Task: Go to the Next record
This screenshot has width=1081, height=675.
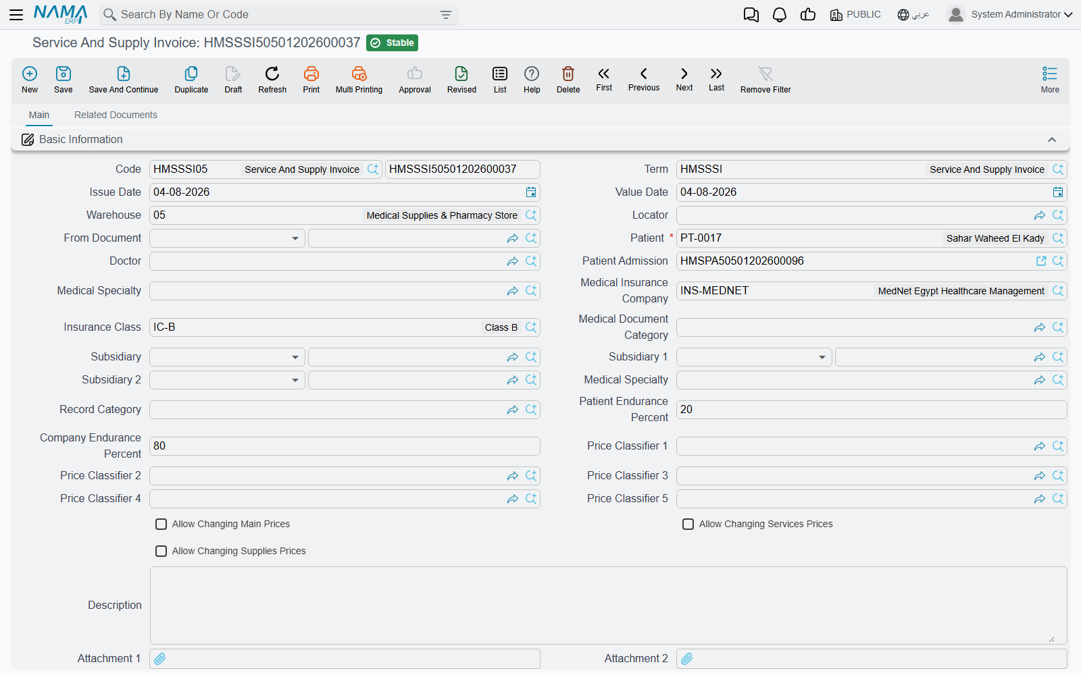Action: click(684, 78)
